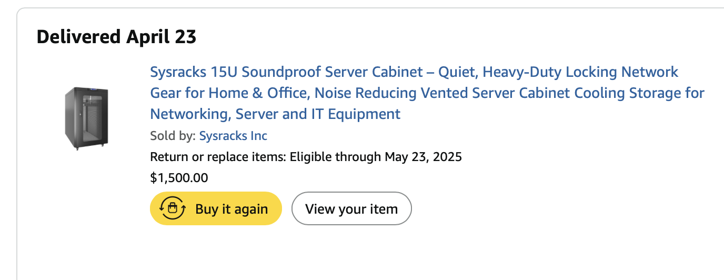Click the View your item button

(351, 209)
